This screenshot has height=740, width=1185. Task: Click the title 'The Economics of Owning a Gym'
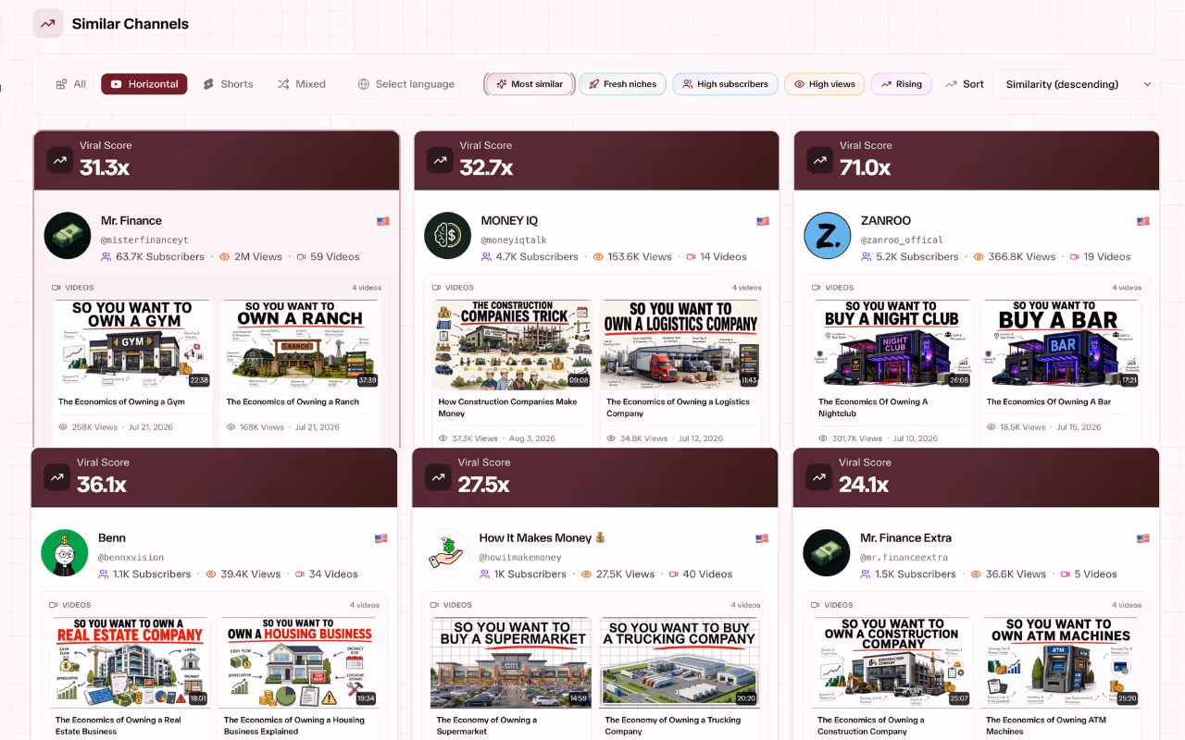[x=122, y=402]
